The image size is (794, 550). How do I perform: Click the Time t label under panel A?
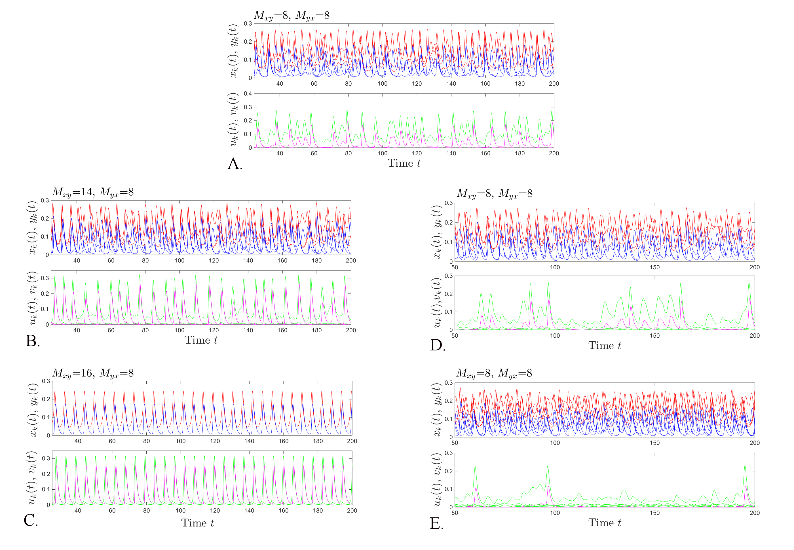pyautogui.click(x=404, y=163)
